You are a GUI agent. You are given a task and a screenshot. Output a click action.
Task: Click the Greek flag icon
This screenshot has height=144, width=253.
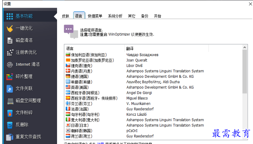point(68,82)
